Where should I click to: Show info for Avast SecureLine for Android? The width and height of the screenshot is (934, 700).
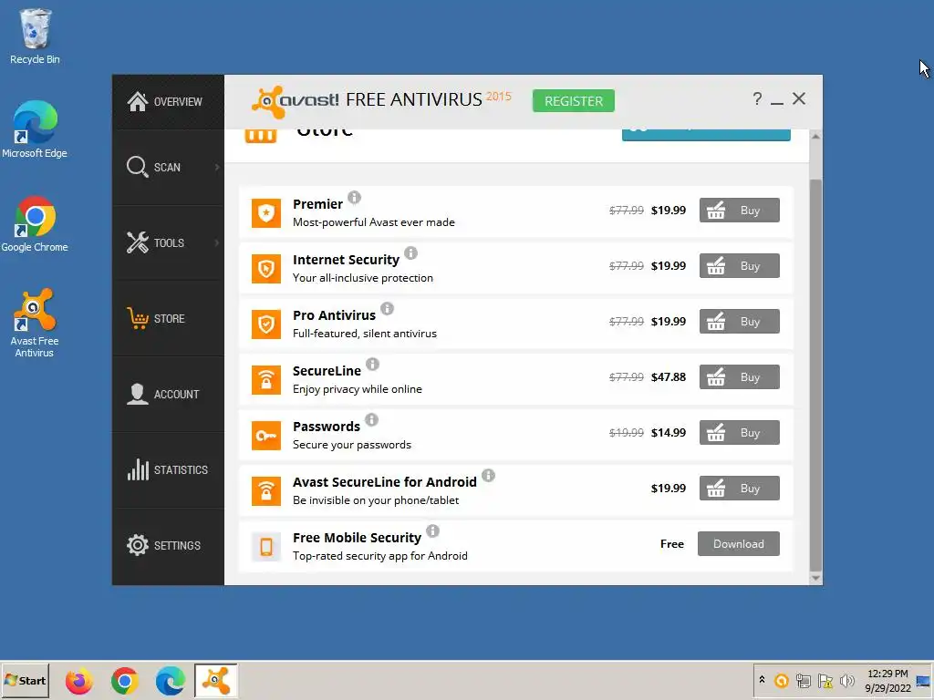[x=489, y=475]
